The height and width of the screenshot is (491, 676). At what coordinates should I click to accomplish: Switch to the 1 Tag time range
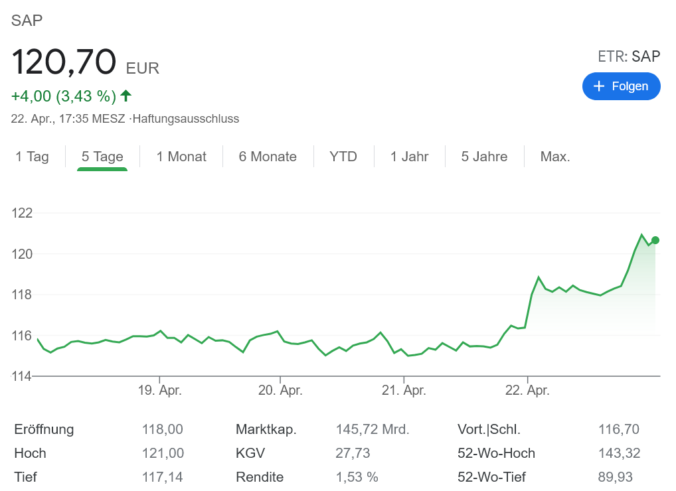pos(33,157)
